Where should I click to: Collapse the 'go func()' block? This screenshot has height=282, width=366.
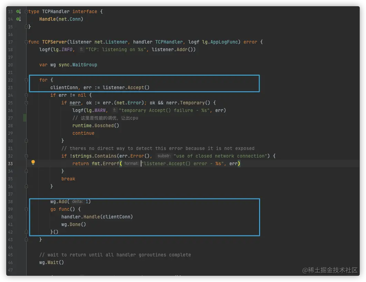point(26,209)
